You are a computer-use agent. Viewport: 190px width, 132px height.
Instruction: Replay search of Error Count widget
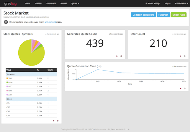181,56
